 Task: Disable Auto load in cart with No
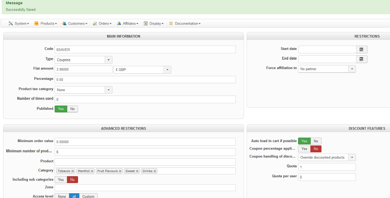[316, 141]
